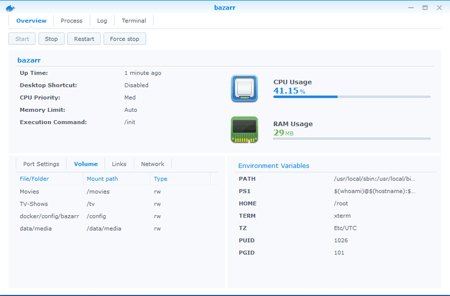Image resolution: width=450 pixels, height=296 pixels.
Task: Click the CPU chip icon
Action: click(x=244, y=89)
